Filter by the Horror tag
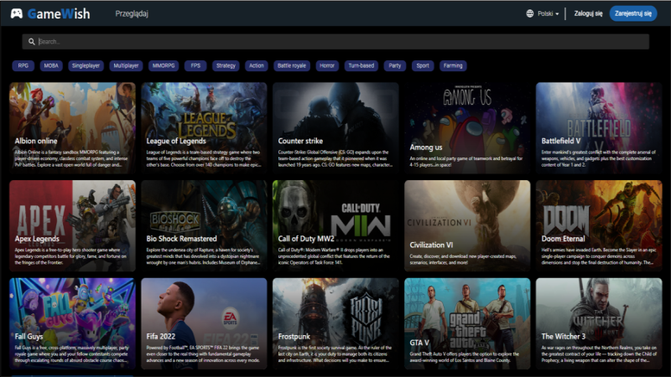The height and width of the screenshot is (377, 671). 327,66
